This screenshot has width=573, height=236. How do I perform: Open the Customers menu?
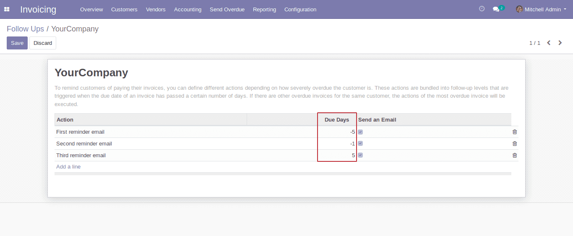click(124, 9)
